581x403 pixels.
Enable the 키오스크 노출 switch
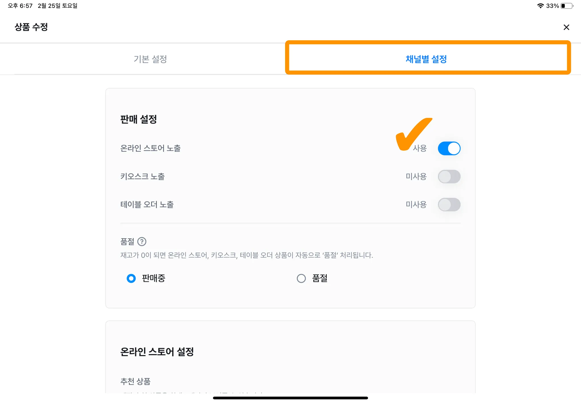pyautogui.click(x=449, y=176)
